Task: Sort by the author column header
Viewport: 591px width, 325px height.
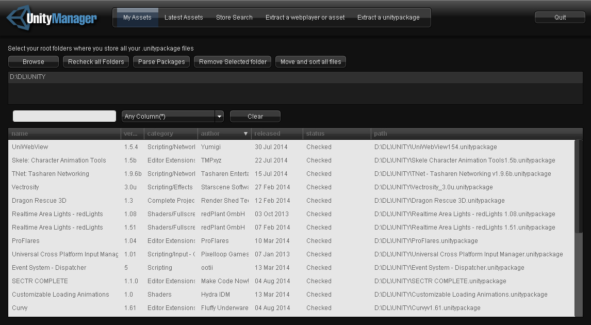Action: tap(224, 134)
